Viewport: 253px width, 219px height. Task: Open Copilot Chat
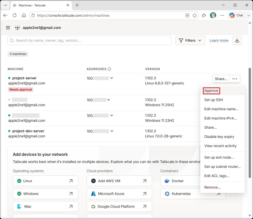coord(236,15)
